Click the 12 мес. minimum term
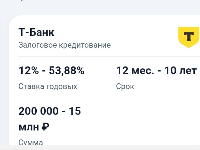Viewport: 200px width, 150px height. (135, 71)
